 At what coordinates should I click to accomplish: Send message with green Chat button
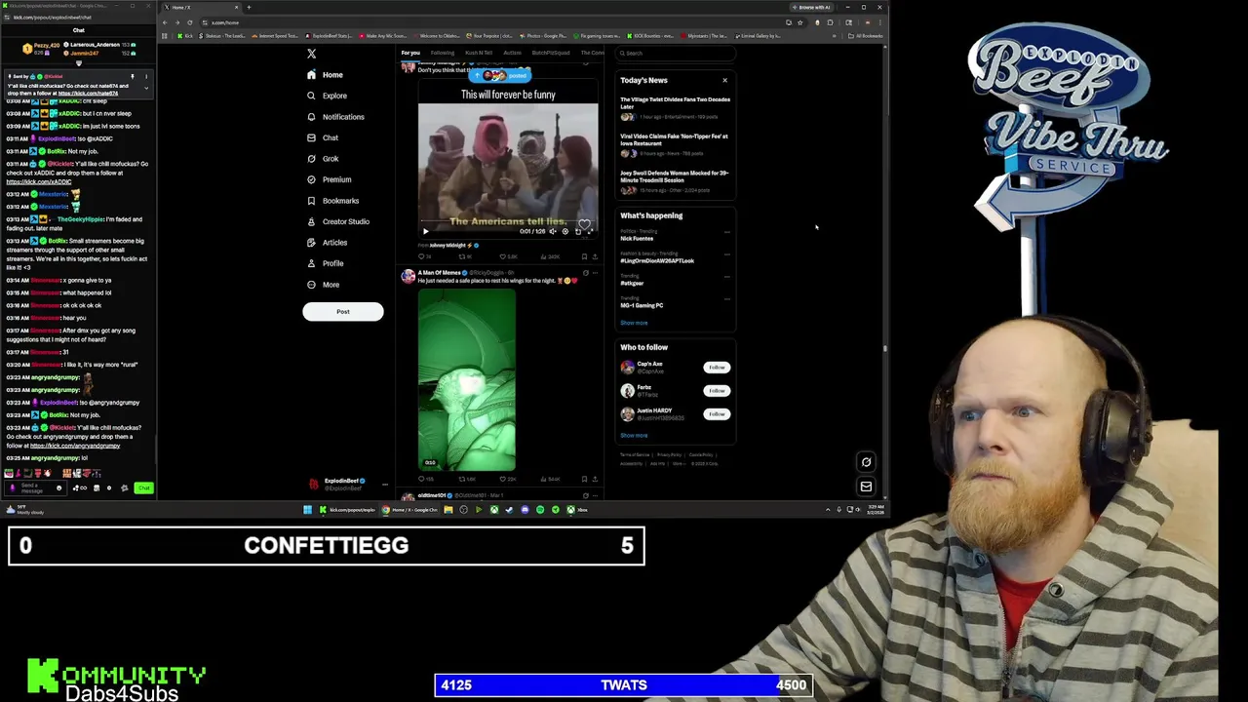tap(143, 487)
